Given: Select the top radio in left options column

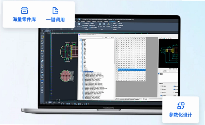Looking at the screenshot, I should pos(161,86).
